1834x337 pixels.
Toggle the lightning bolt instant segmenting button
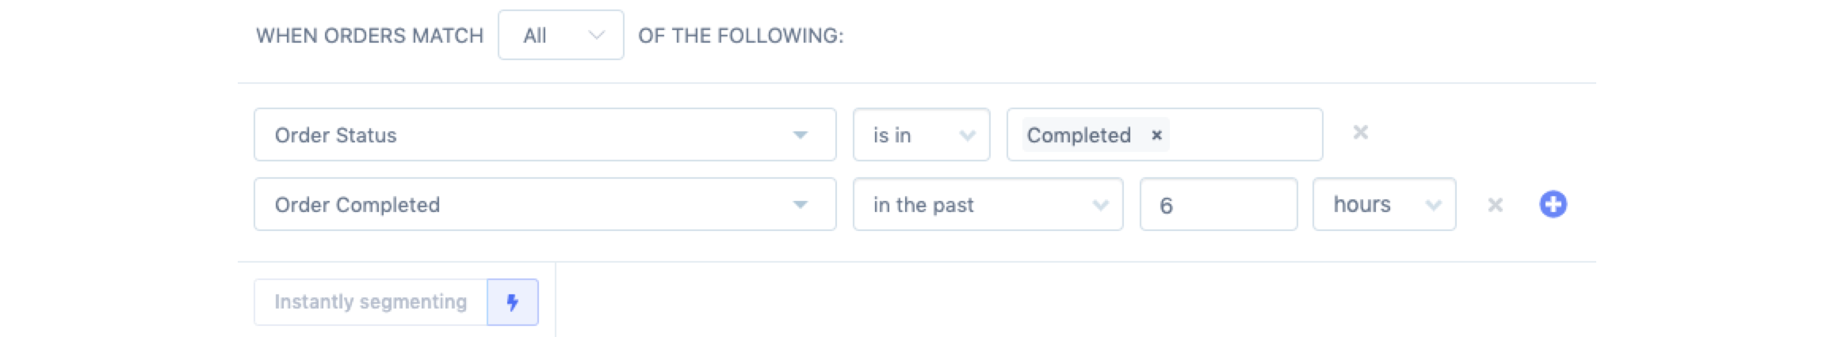[513, 302]
